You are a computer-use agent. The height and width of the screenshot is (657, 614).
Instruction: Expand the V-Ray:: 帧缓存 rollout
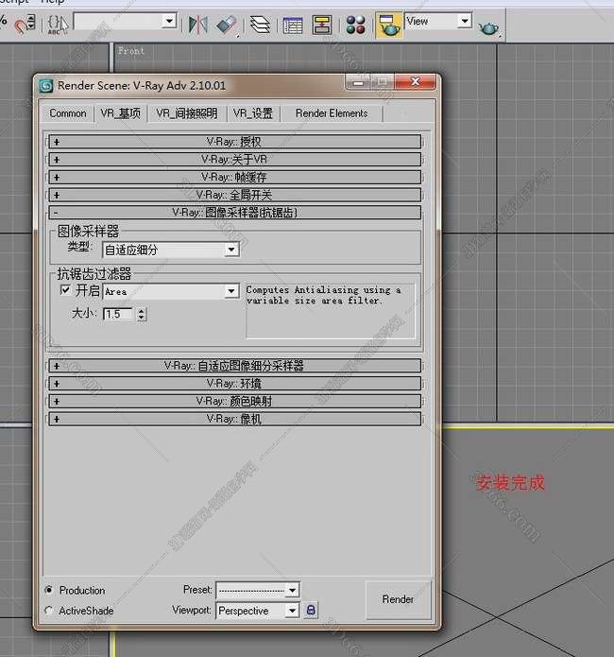pos(234,177)
